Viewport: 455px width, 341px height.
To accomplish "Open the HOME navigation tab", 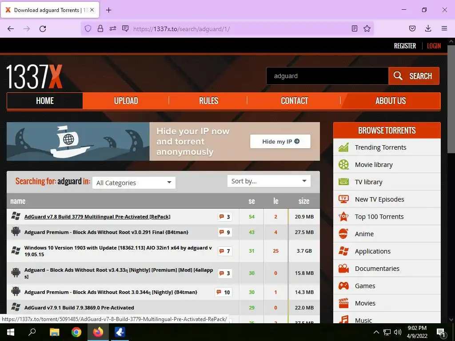I will coord(45,101).
